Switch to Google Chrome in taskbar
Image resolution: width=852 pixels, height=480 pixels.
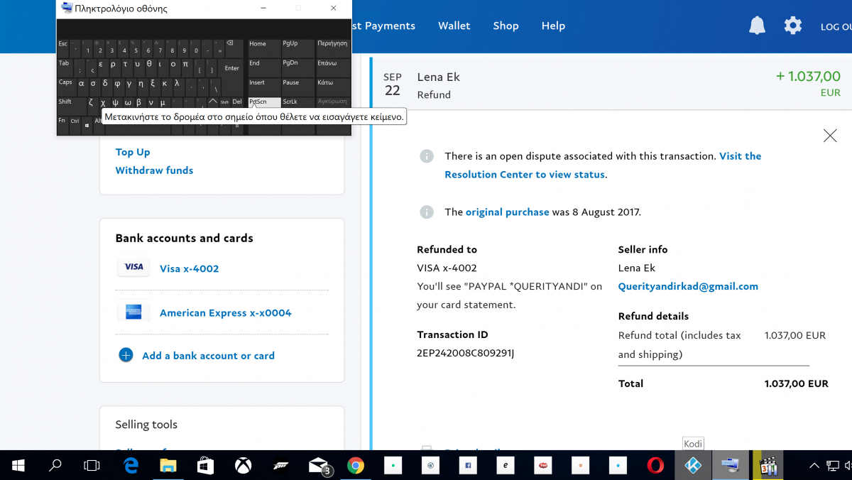[356, 465]
